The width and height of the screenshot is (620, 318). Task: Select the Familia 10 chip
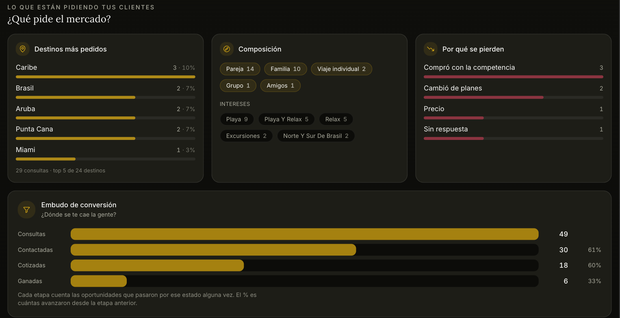click(x=286, y=69)
